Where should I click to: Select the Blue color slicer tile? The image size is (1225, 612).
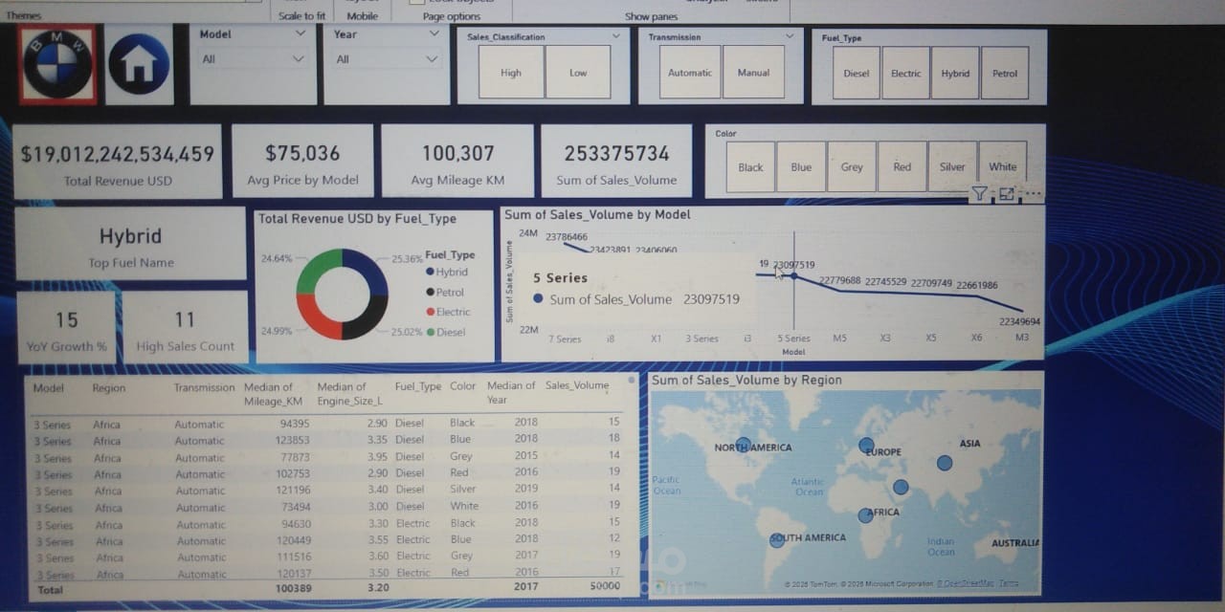[x=801, y=167]
